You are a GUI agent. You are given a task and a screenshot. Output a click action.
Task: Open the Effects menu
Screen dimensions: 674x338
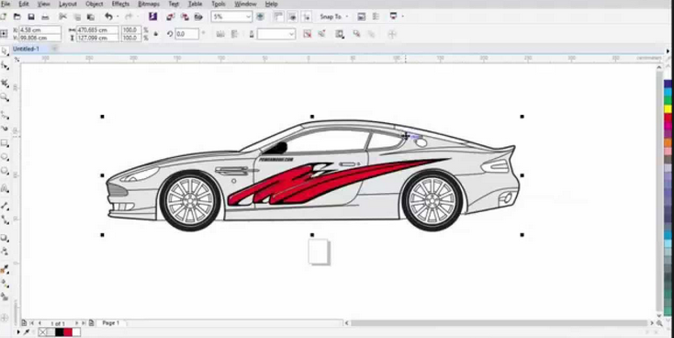pos(120,4)
